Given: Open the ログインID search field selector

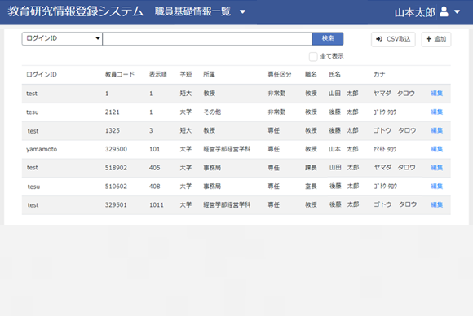Looking at the screenshot, I should tap(62, 38).
